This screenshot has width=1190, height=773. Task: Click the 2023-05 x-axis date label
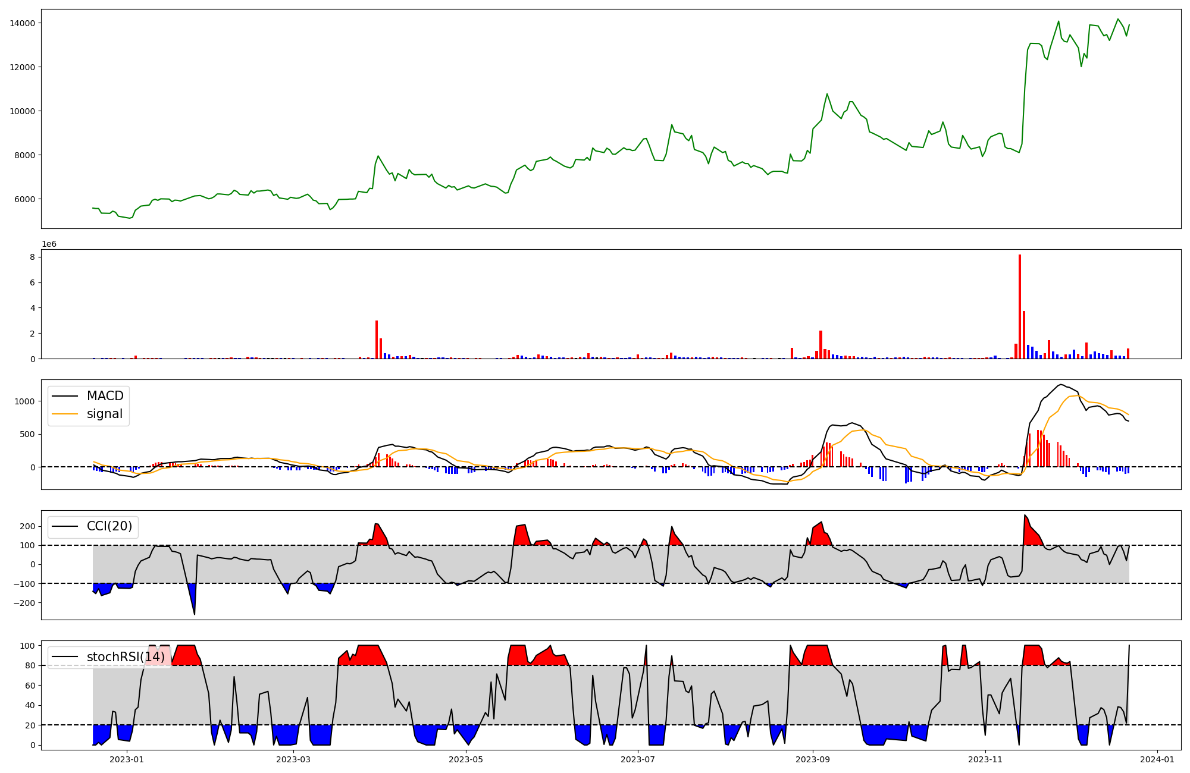tap(466, 759)
